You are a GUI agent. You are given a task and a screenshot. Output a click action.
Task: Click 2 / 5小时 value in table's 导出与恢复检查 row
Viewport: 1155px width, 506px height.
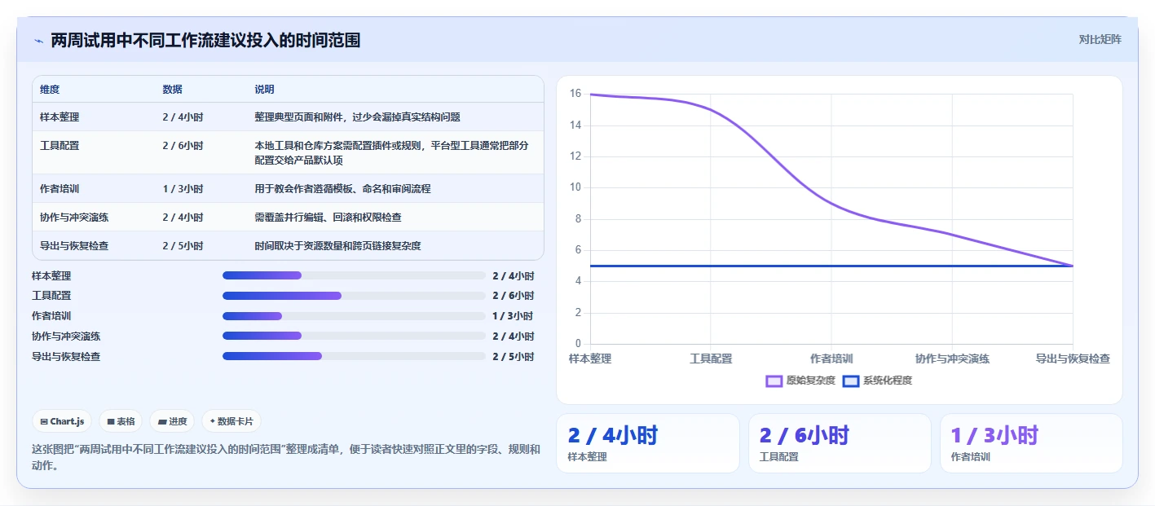point(183,246)
